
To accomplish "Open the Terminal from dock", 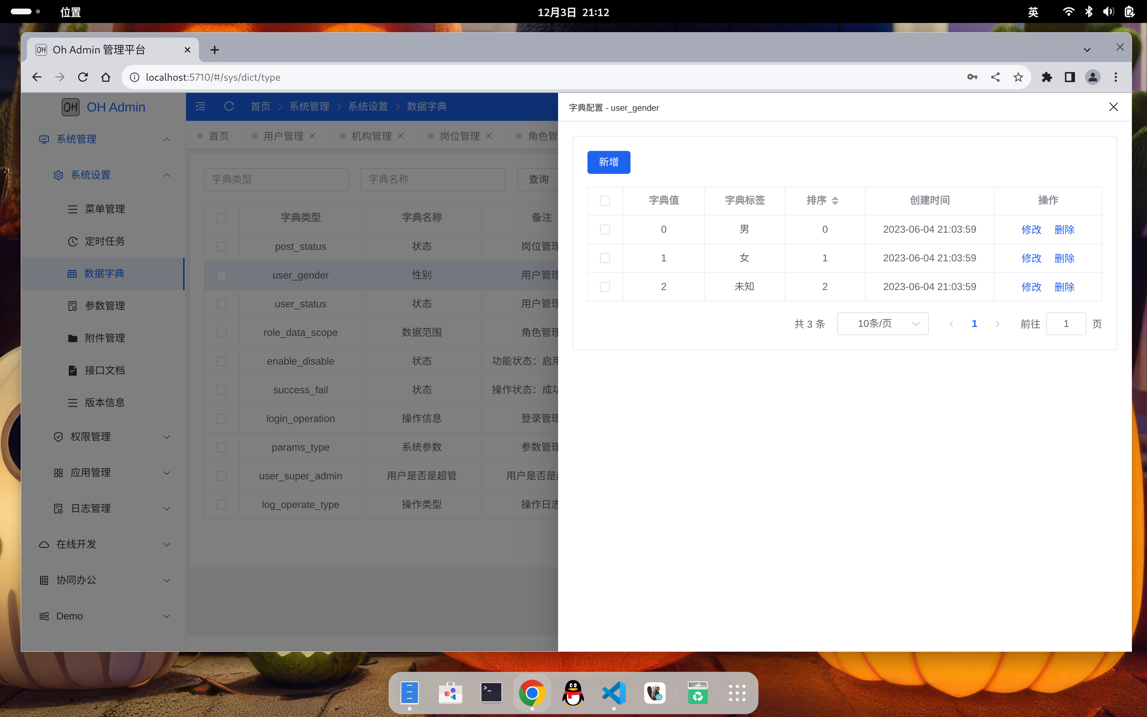I will (491, 693).
